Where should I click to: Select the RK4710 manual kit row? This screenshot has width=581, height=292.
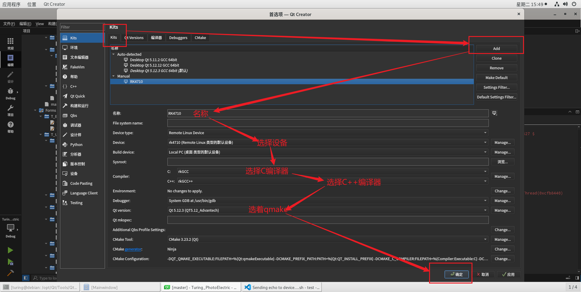click(x=292, y=82)
